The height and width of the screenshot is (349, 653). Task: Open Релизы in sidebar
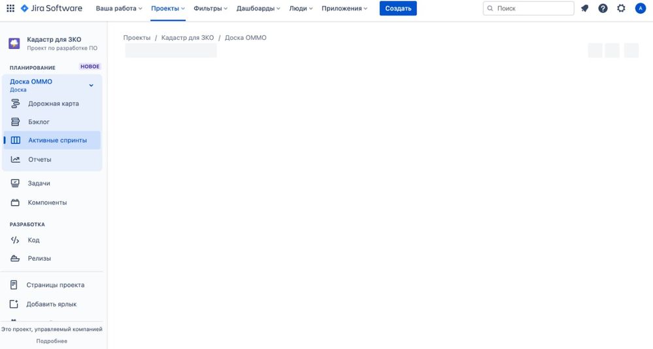point(52,258)
